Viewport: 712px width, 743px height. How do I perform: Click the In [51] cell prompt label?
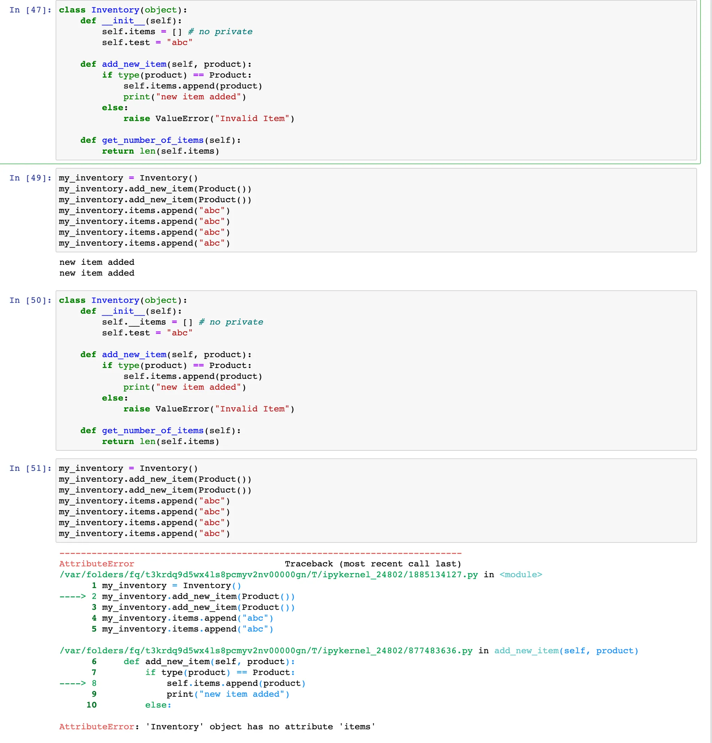click(x=30, y=468)
